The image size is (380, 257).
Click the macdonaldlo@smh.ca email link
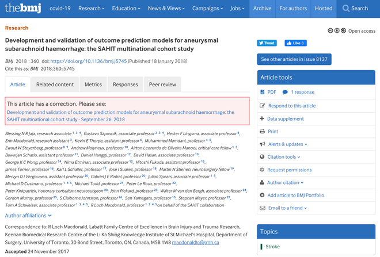click(195, 243)
